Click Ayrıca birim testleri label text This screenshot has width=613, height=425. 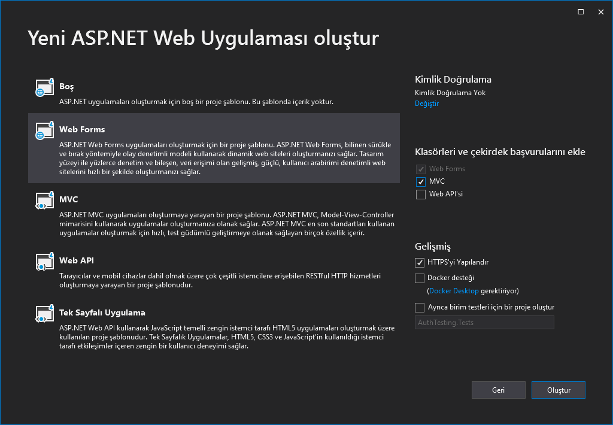coord(491,307)
